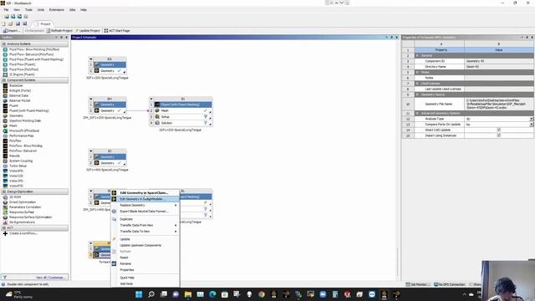535x301 pixels.
Task: Select IC Engine (Fluent) toolbox icon
Action: 5,74
